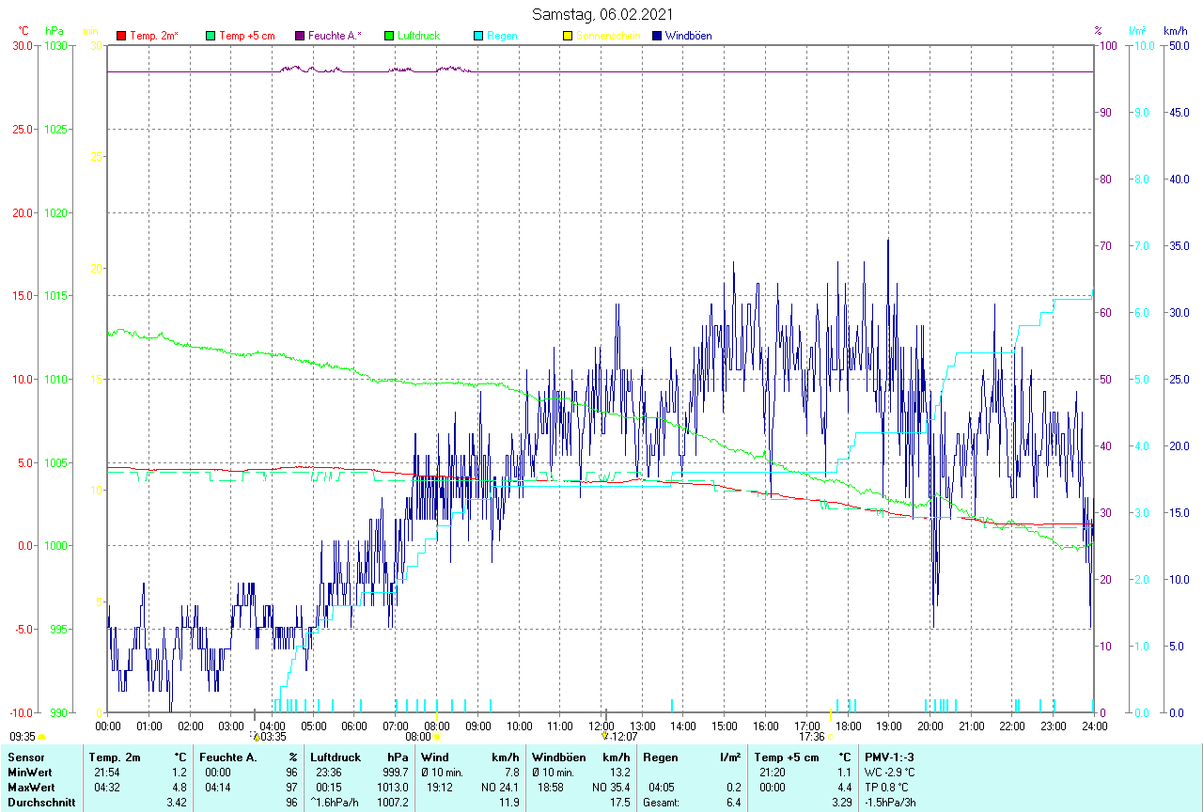
Task: Click the 1013.0 maximum pressure value
Action: (392, 787)
